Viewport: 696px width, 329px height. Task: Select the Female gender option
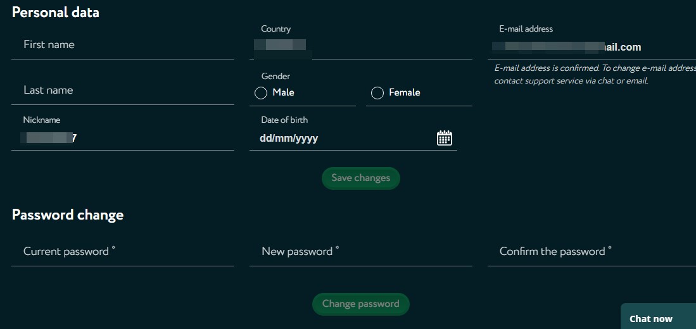pyautogui.click(x=377, y=93)
